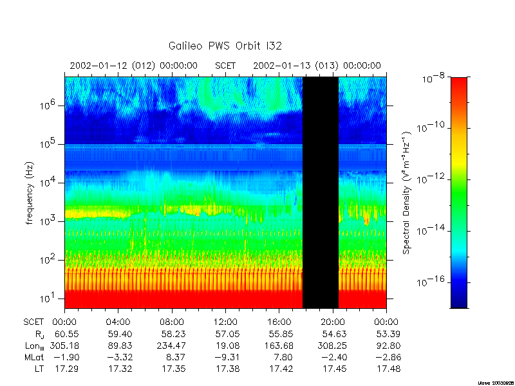Click the R_J value 55.85
The height and width of the screenshot is (386, 515).
[x=281, y=335]
